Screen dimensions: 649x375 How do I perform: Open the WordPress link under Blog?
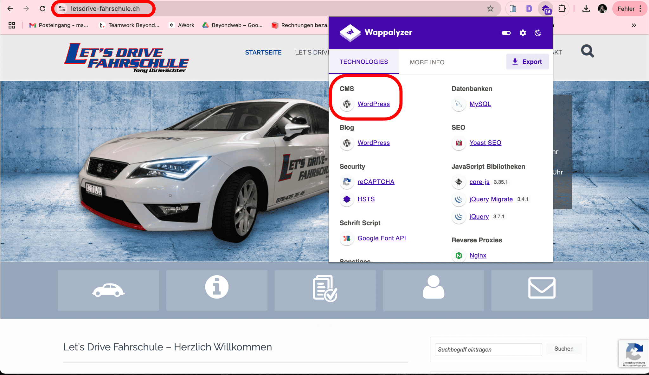click(x=374, y=143)
